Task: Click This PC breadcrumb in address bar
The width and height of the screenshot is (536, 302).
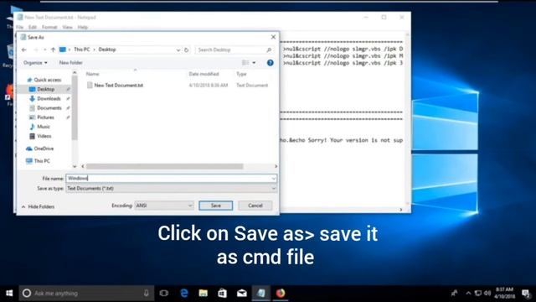Action: pyautogui.click(x=82, y=49)
